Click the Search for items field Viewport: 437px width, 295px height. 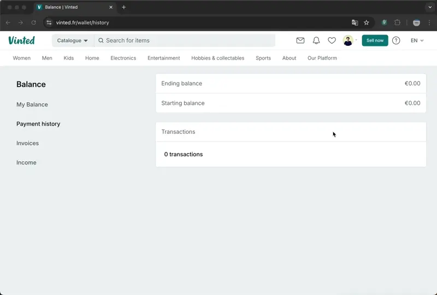[x=186, y=40]
